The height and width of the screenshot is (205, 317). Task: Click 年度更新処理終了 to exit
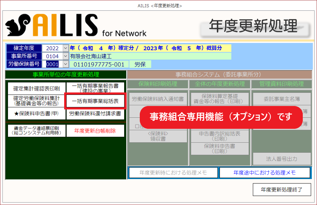tap(282, 189)
